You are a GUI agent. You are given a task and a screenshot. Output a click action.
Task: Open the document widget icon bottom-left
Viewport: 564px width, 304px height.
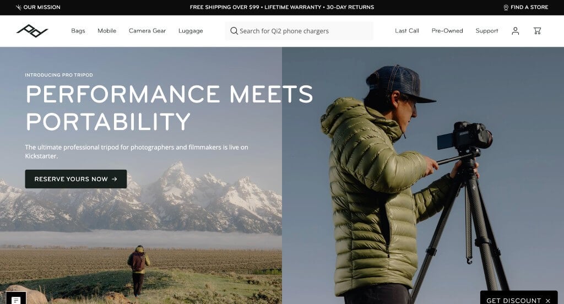(x=16, y=300)
